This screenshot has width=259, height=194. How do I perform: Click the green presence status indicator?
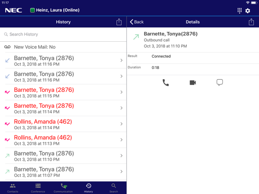[x=32, y=10]
